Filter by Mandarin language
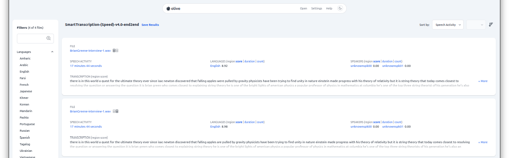The image size is (509, 158). click(x=26, y=111)
